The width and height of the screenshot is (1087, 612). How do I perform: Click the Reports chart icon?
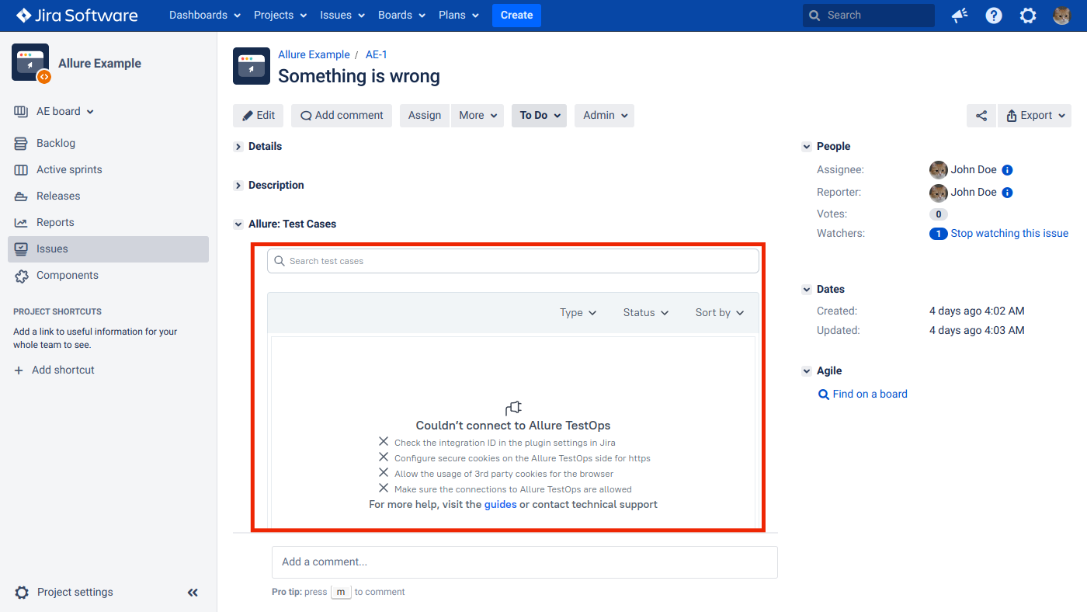pyautogui.click(x=21, y=222)
